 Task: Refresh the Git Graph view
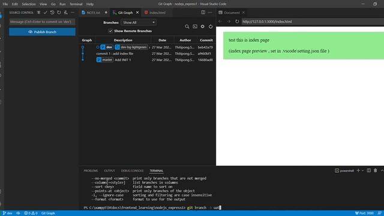click(211, 26)
